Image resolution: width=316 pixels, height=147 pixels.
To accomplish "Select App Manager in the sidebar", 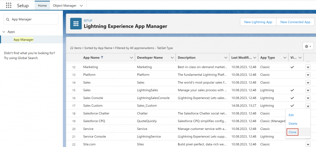I will click(x=23, y=40).
